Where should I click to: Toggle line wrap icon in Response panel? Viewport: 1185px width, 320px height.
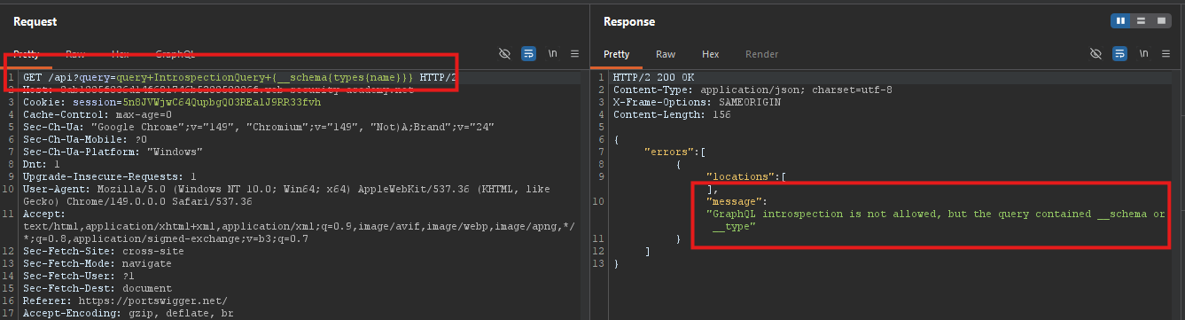point(1120,54)
